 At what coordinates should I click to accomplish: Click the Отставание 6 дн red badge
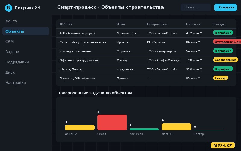(227, 42)
